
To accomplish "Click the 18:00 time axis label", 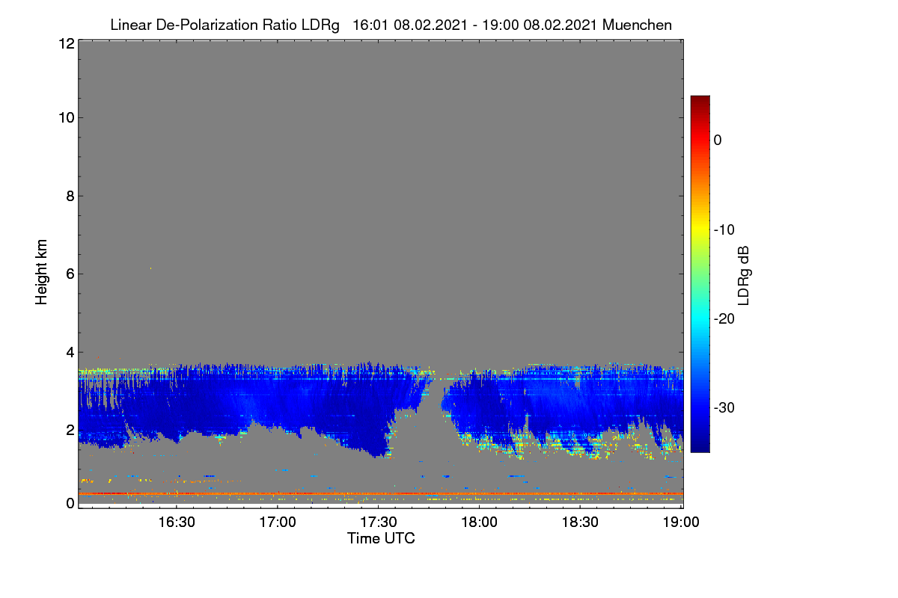I will click(x=479, y=522).
